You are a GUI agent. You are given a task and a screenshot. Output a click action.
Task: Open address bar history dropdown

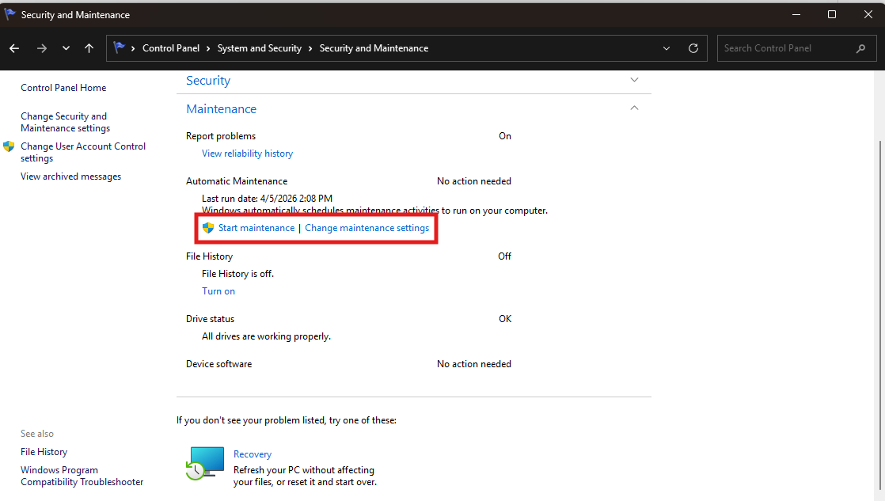[x=667, y=48]
